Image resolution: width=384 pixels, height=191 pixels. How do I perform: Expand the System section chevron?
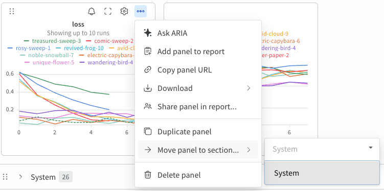point(20,177)
